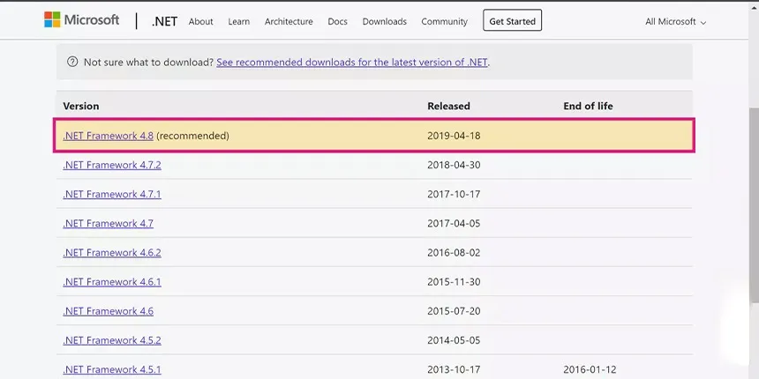Select the 2015-11-30 release date
Viewport: 759px width, 379px height.
(454, 282)
